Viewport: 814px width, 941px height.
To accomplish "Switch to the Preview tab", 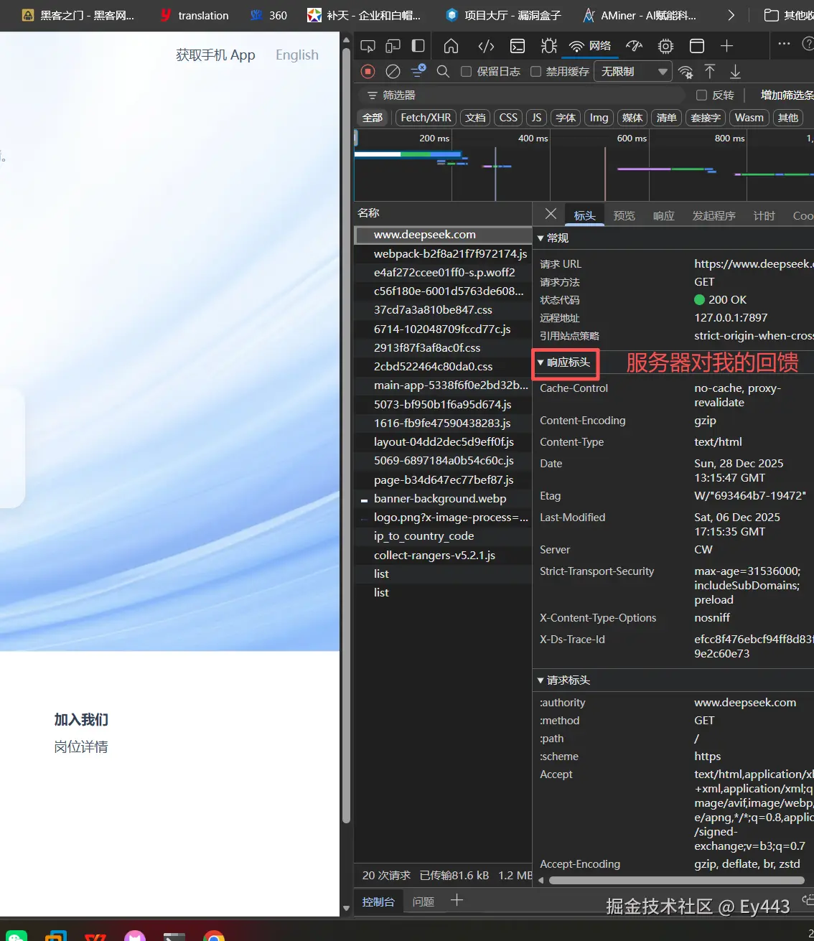I will [x=624, y=215].
